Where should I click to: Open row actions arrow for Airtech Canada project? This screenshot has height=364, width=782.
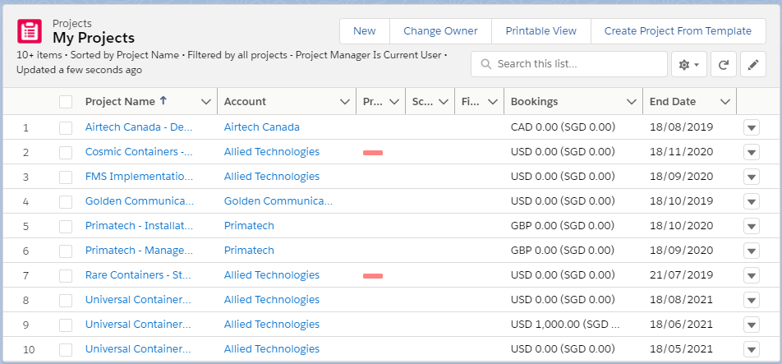(752, 127)
